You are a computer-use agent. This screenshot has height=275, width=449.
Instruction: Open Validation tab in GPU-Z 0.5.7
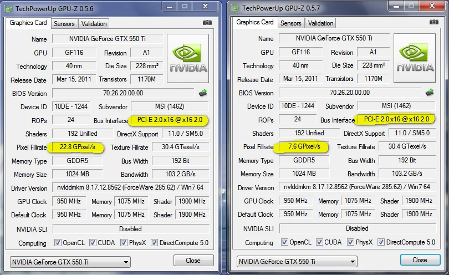click(320, 23)
